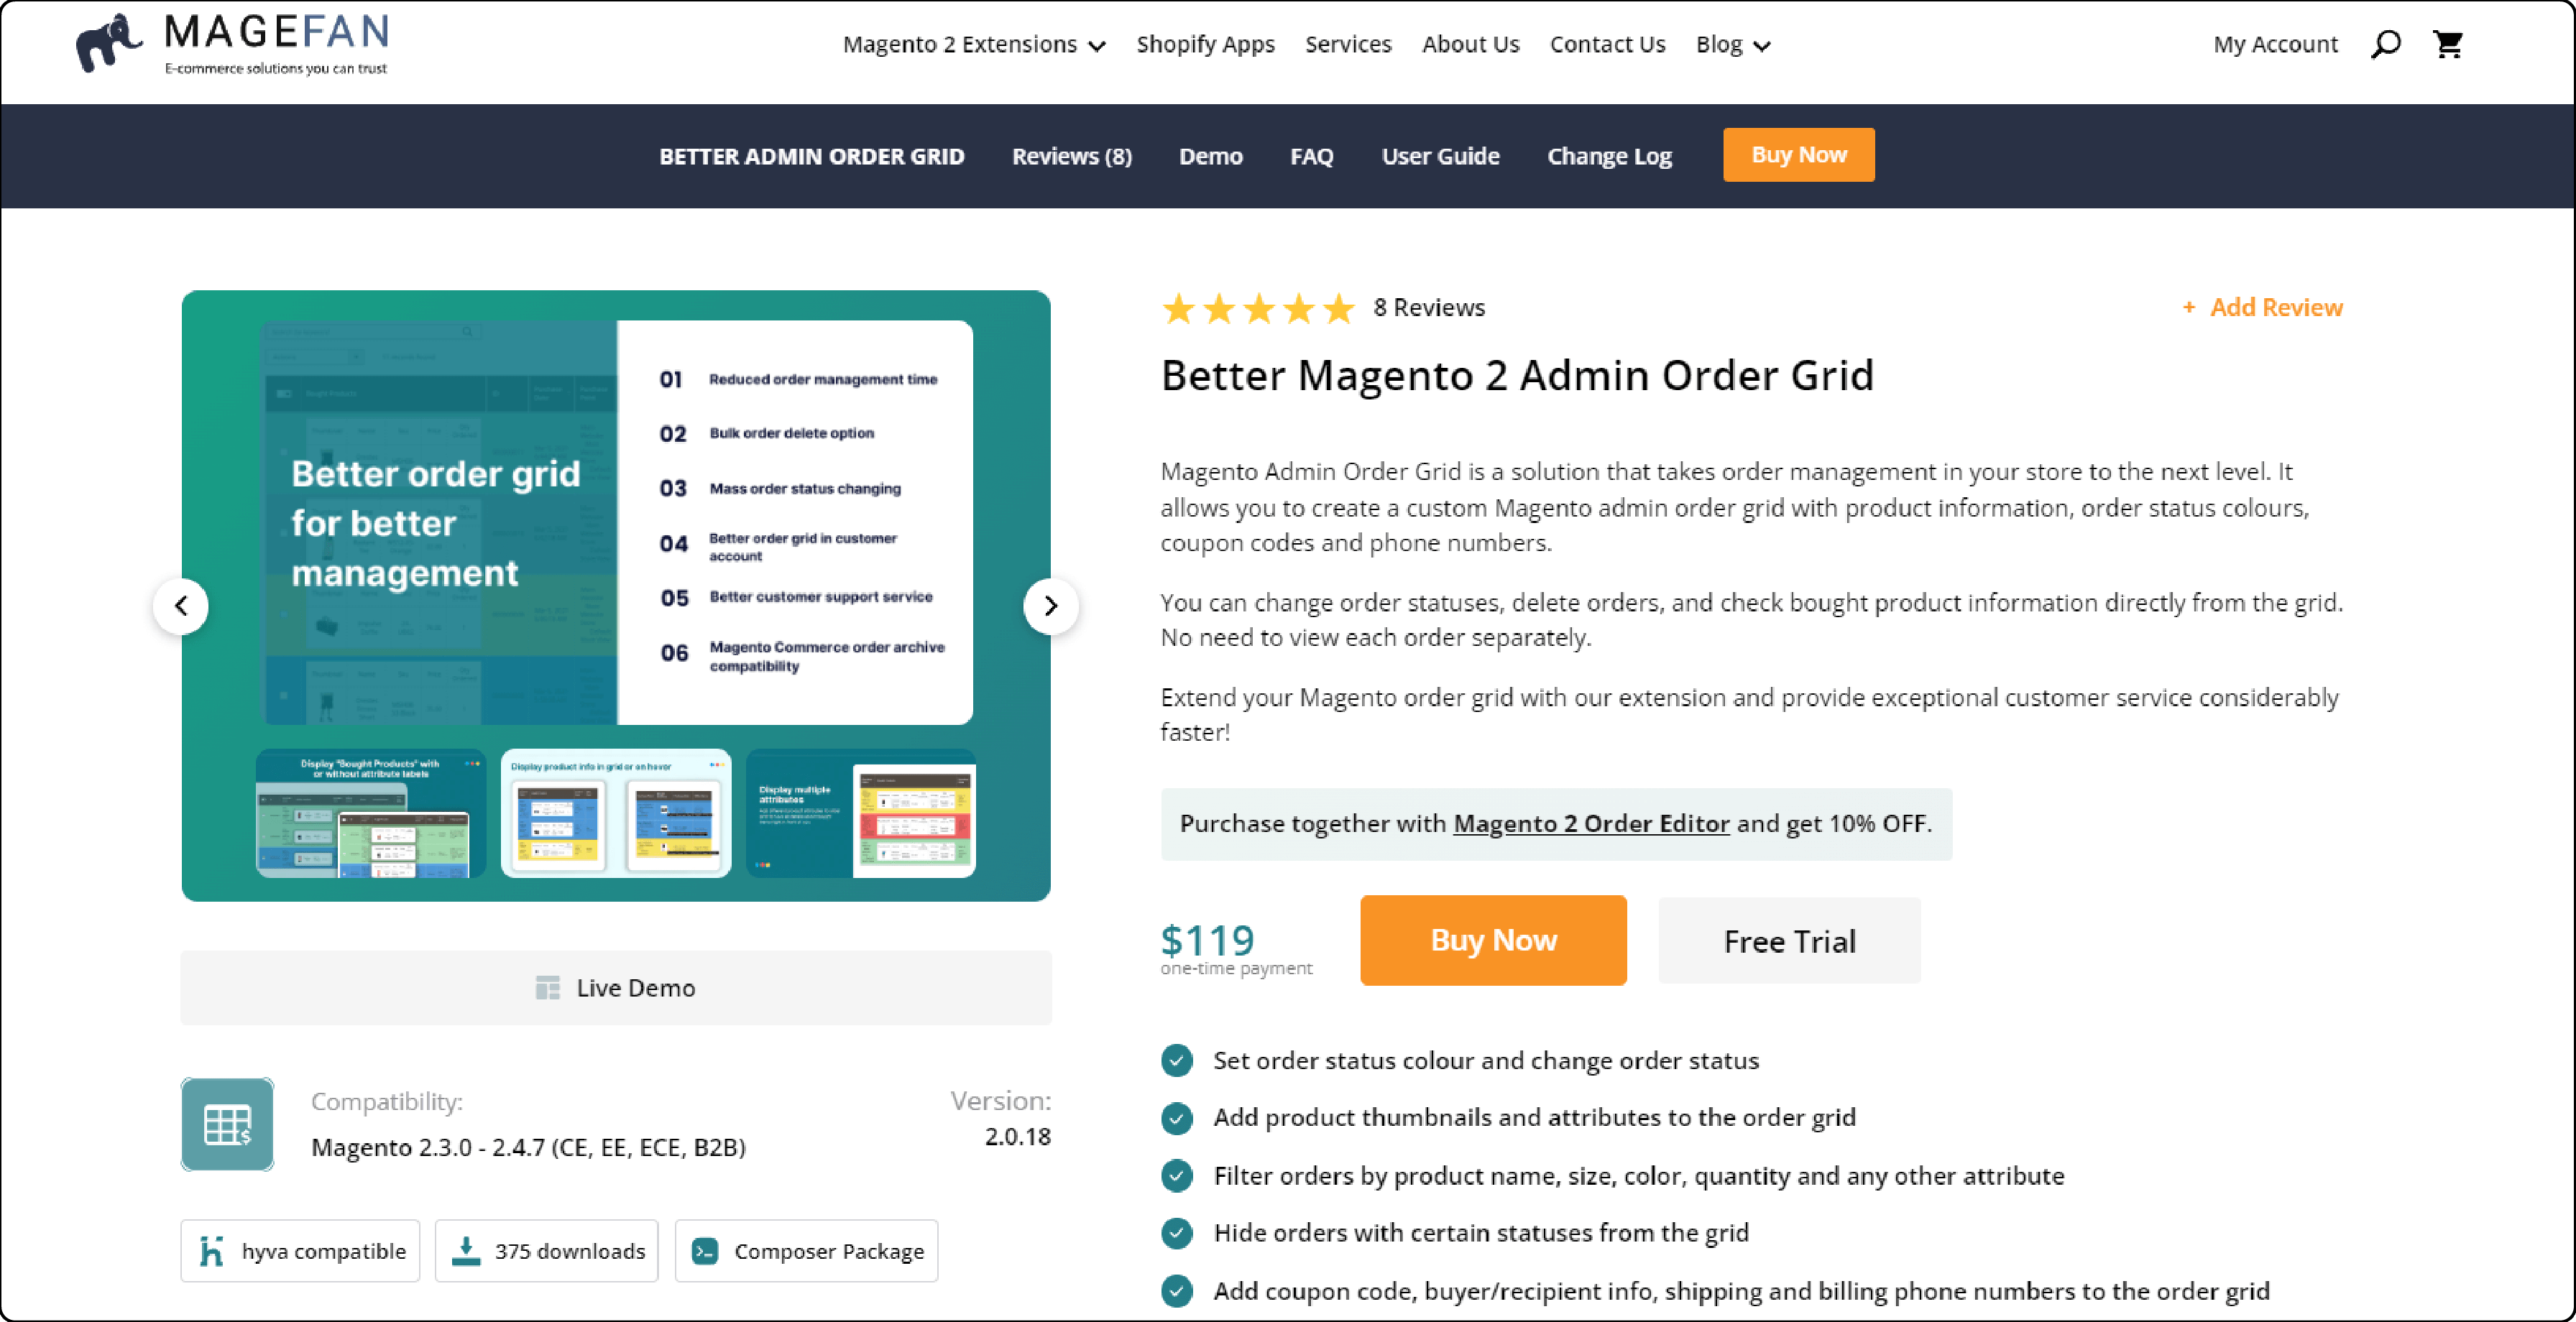Image resolution: width=2576 pixels, height=1322 pixels.
Task: Click the order grid compatibility icon
Action: click(227, 1124)
